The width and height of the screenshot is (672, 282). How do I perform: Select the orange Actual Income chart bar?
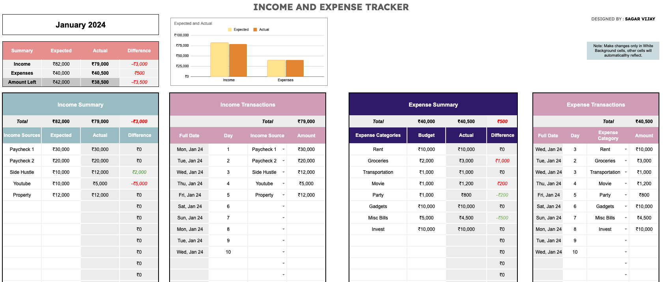tap(238, 60)
